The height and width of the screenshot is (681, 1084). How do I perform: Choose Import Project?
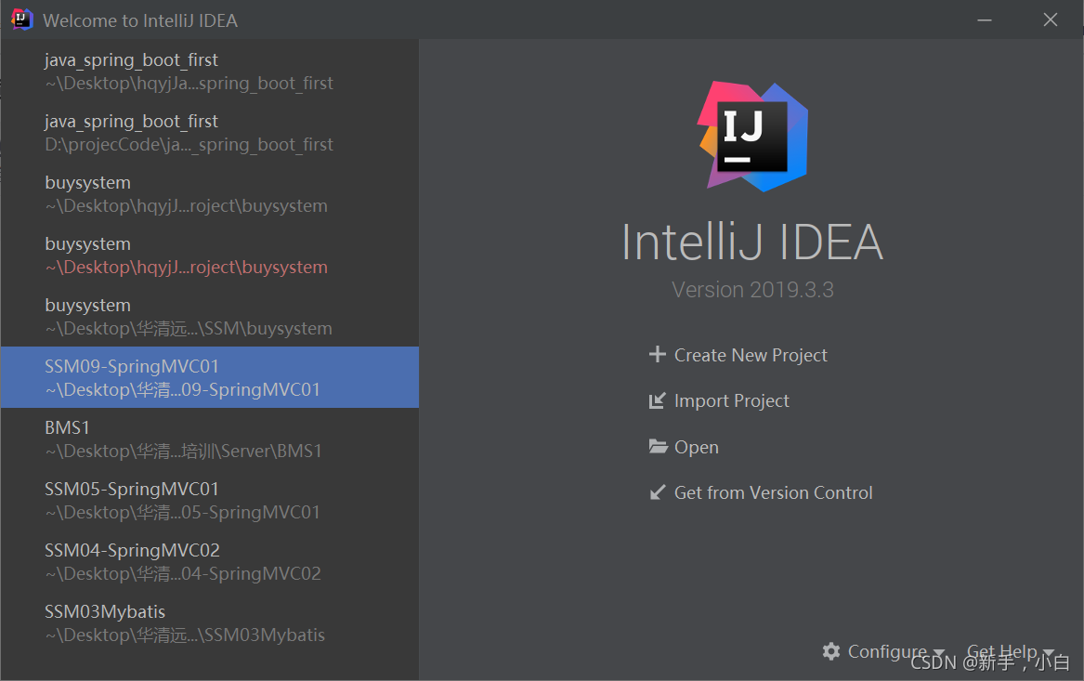coord(731,401)
